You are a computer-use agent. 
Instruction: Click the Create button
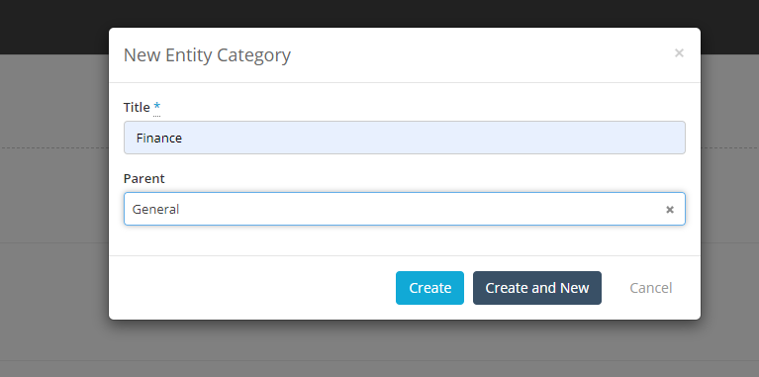pyautogui.click(x=429, y=288)
